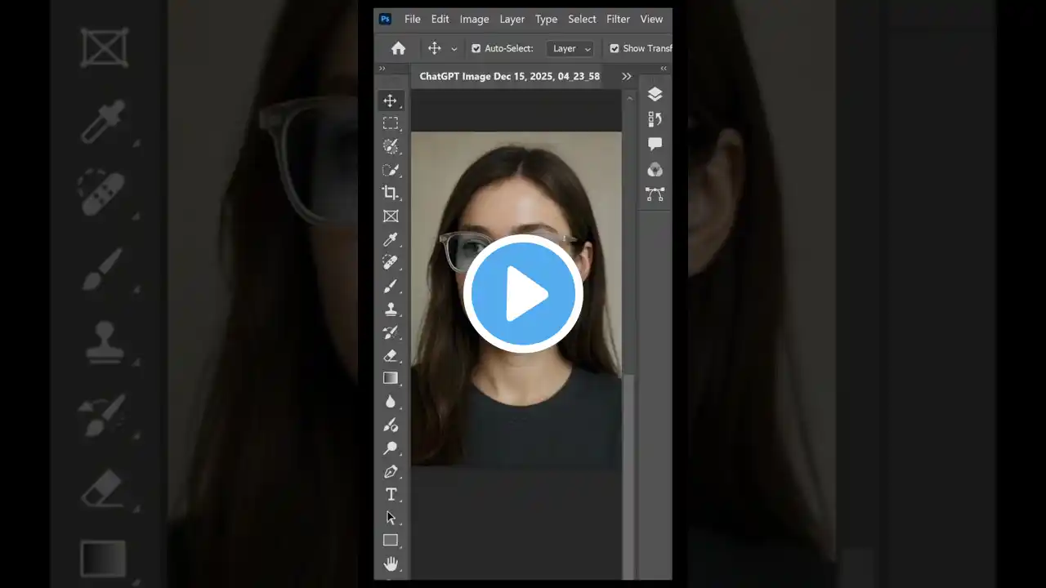The image size is (1046, 588).
Task: Open the Image menu
Action: point(474,19)
